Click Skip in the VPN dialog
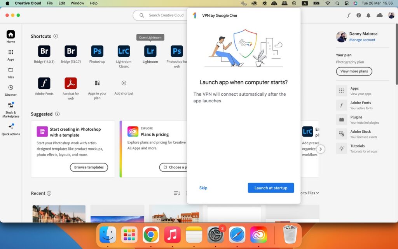This screenshot has width=398, height=249. pyautogui.click(x=203, y=188)
